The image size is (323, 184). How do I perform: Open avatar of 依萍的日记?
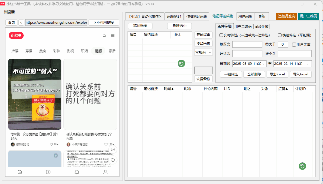13,144
